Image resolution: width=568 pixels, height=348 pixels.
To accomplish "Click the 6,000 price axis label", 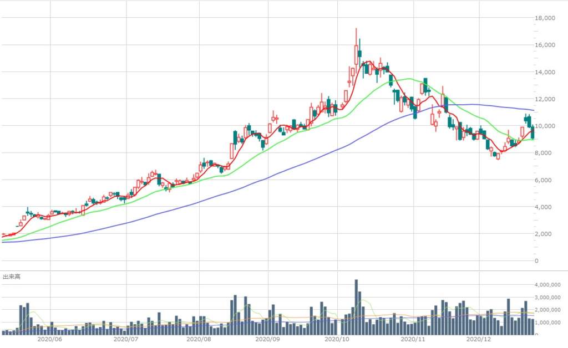I will click(x=544, y=180).
